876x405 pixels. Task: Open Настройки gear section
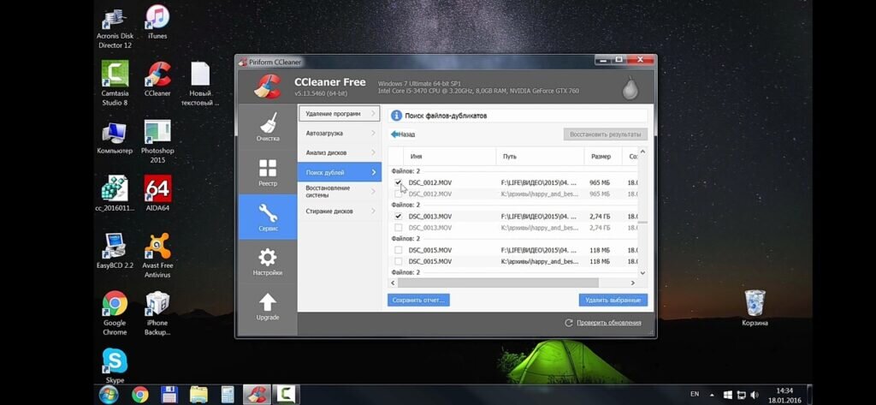(x=268, y=262)
